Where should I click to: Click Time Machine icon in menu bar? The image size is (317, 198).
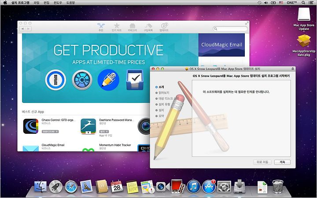coord(259,3)
